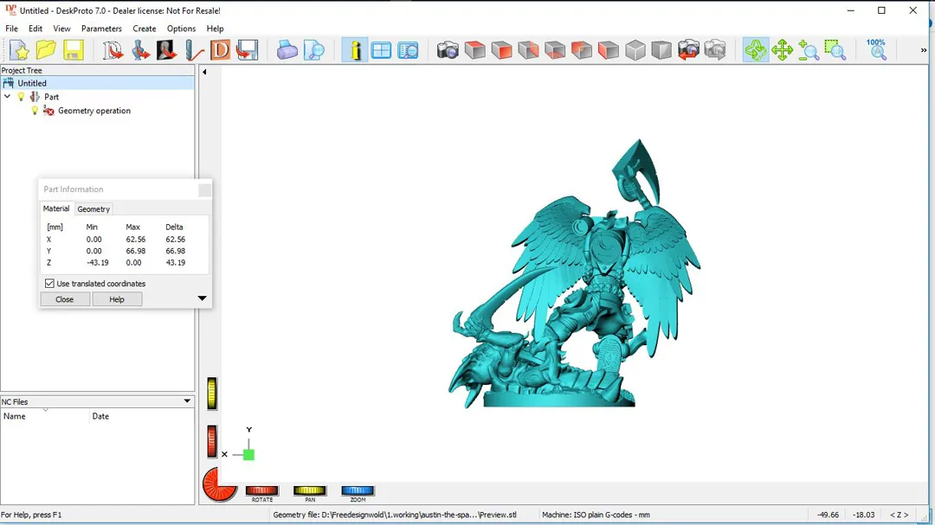Select the bottom face cube view
The image size is (935, 525).
pyautogui.click(x=555, y=50)
